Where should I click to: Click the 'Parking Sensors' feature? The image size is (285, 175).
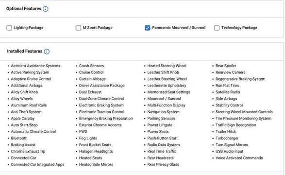161,118
